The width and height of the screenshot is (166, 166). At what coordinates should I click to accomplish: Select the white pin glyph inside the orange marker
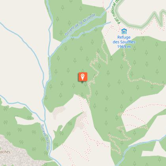pos(83,77)
